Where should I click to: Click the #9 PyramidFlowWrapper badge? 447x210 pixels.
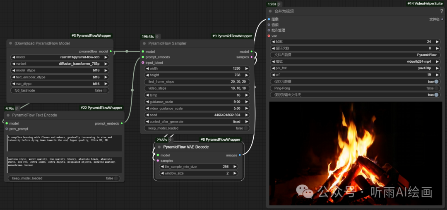tap(232, 36)
